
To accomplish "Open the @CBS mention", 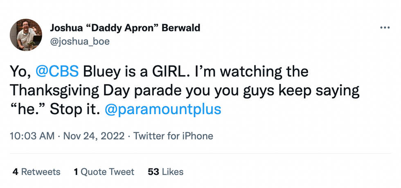I will [x=57, y=72].
